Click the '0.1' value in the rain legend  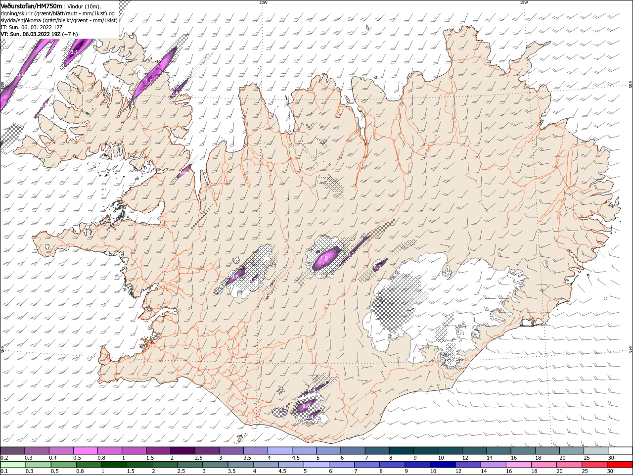click(x=4, y=472)
